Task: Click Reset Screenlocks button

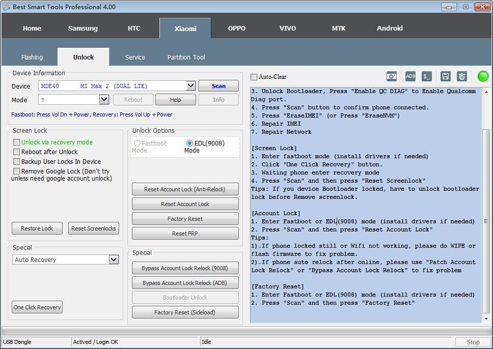Action: (94, 228)
